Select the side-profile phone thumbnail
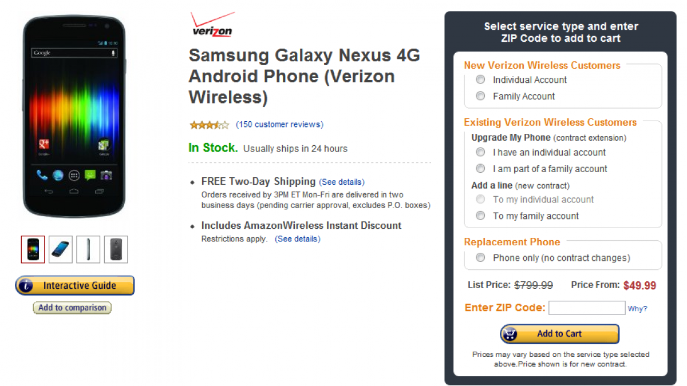 click(x=88, y=249)
